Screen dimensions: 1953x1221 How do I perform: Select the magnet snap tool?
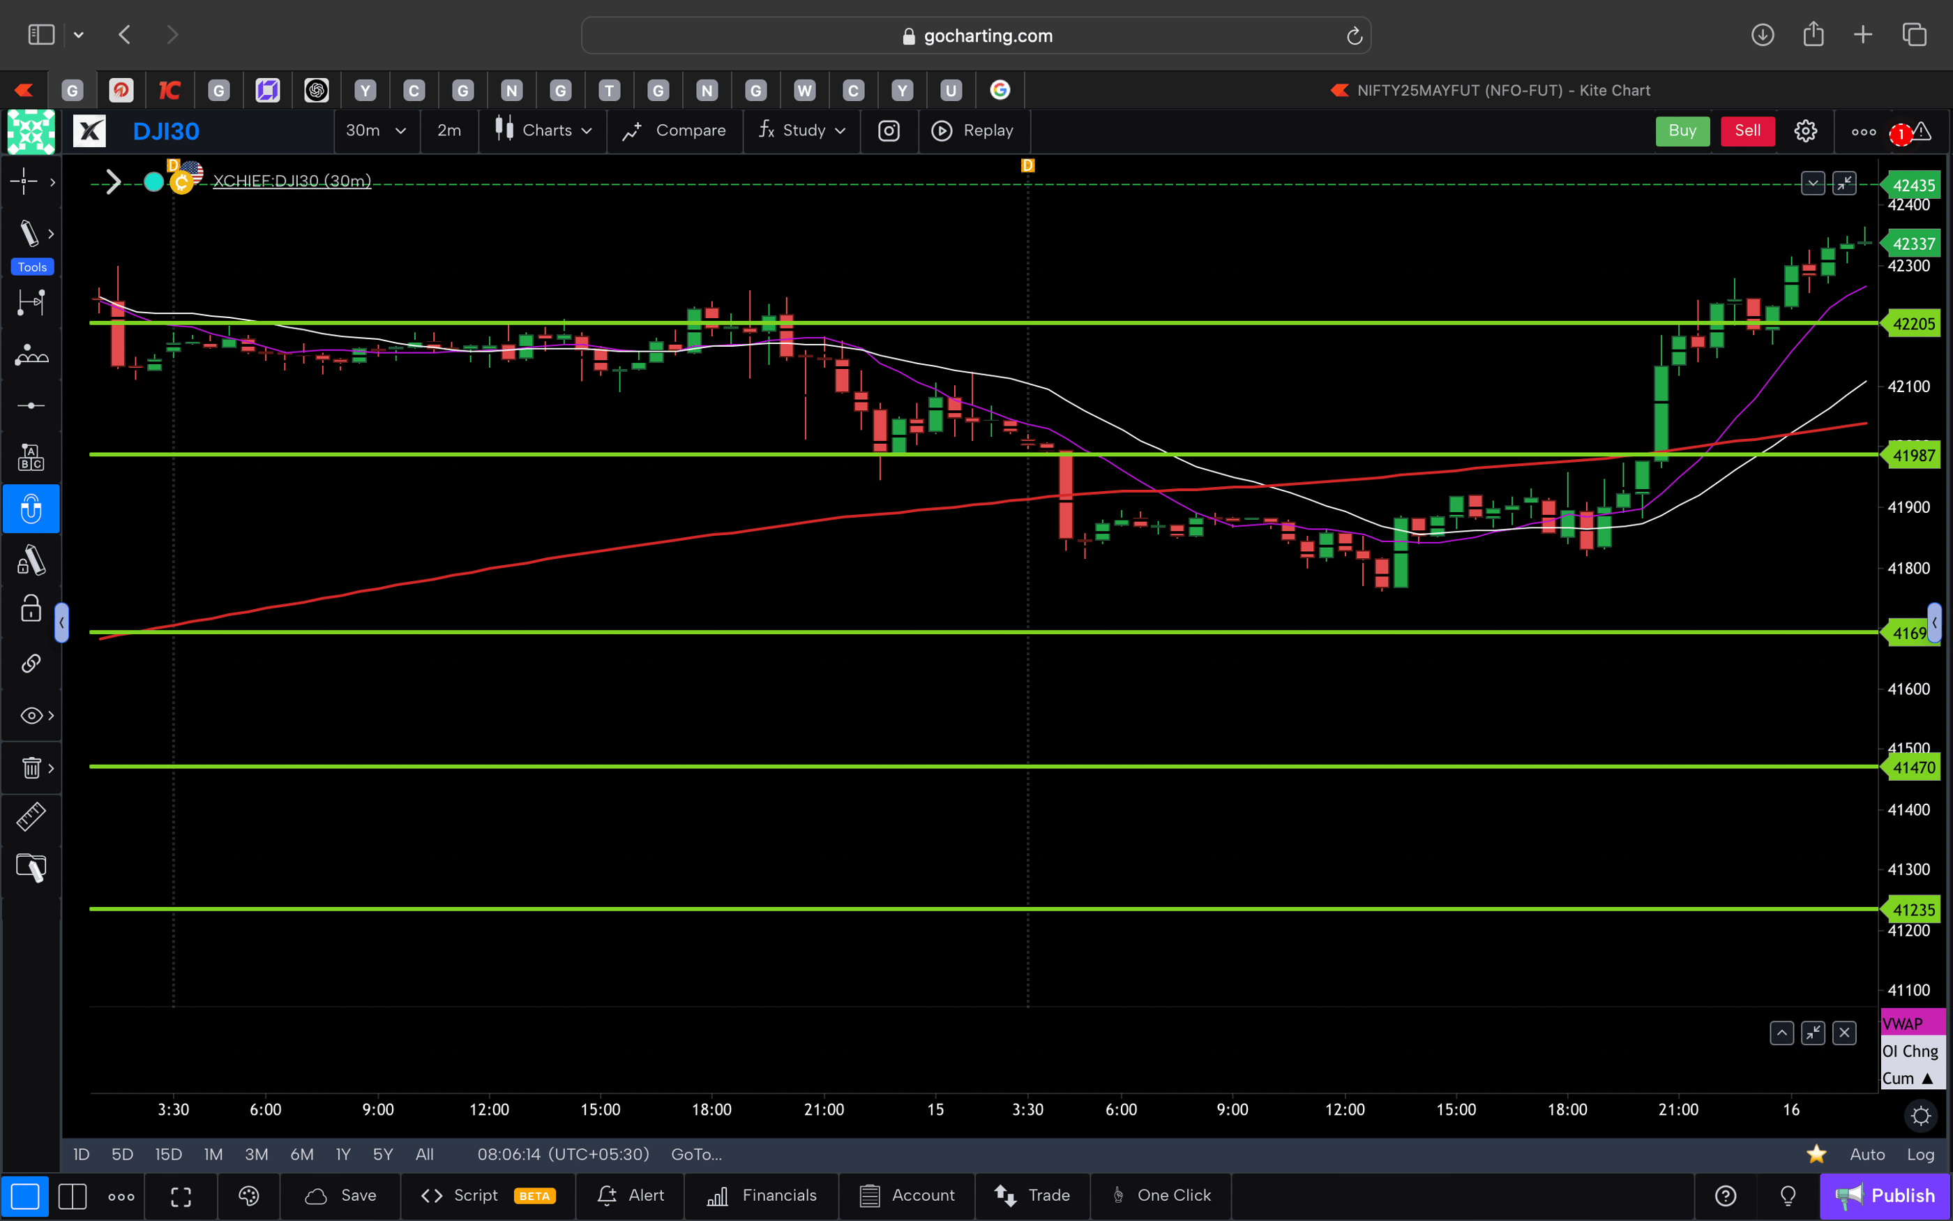point(31,509)
